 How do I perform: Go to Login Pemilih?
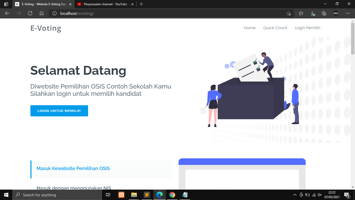(x=307, y=28)
